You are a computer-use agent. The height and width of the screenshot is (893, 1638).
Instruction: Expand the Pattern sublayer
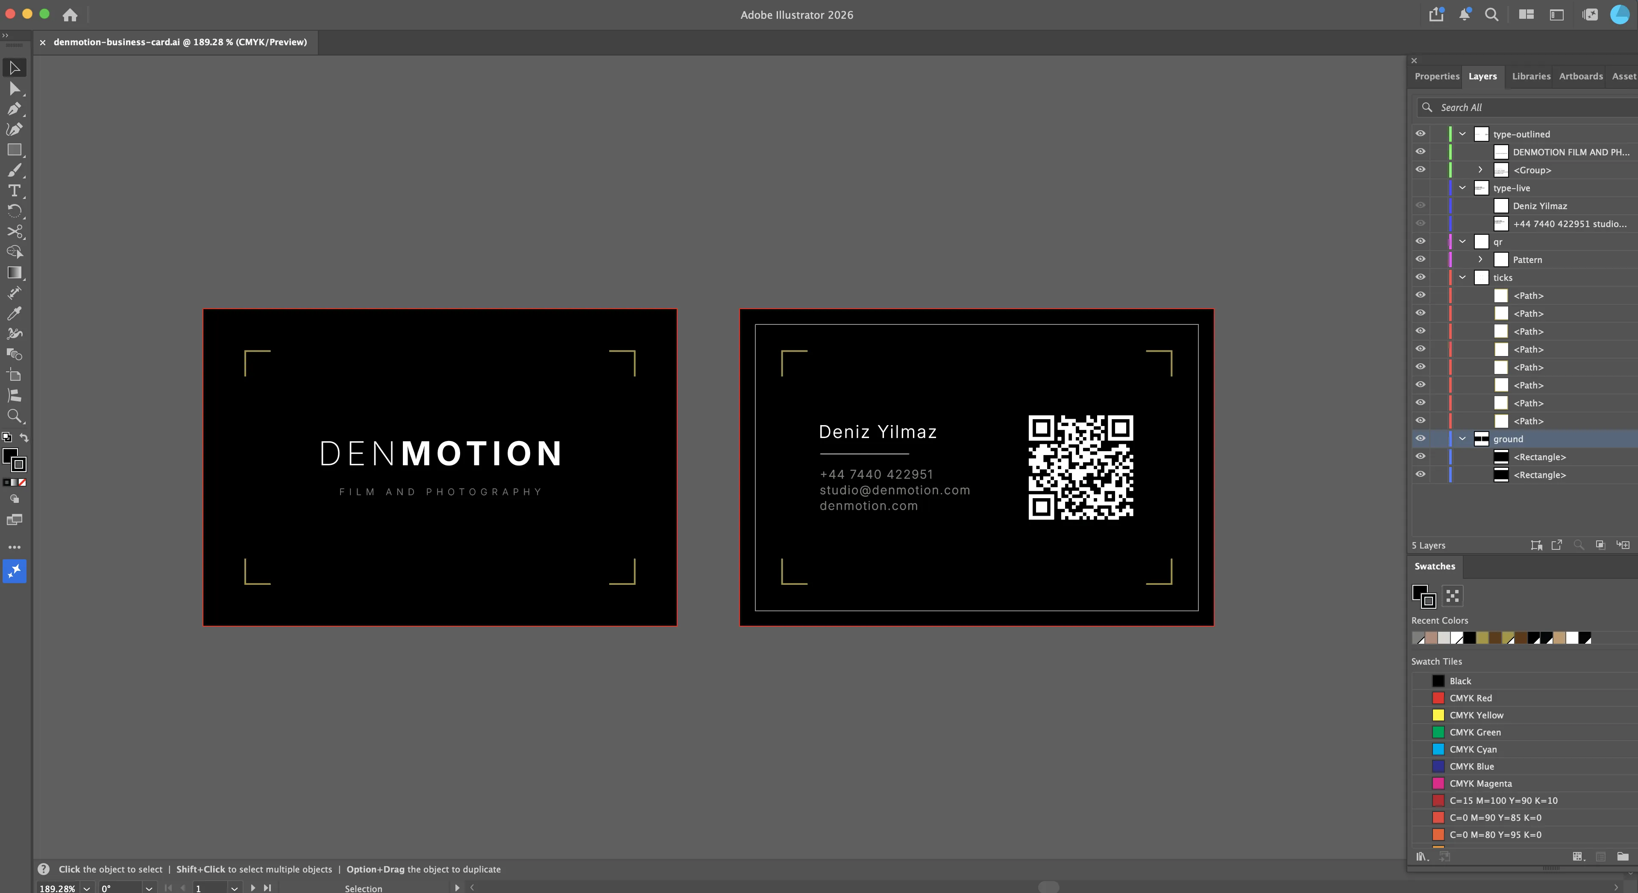coord(1480,259)
